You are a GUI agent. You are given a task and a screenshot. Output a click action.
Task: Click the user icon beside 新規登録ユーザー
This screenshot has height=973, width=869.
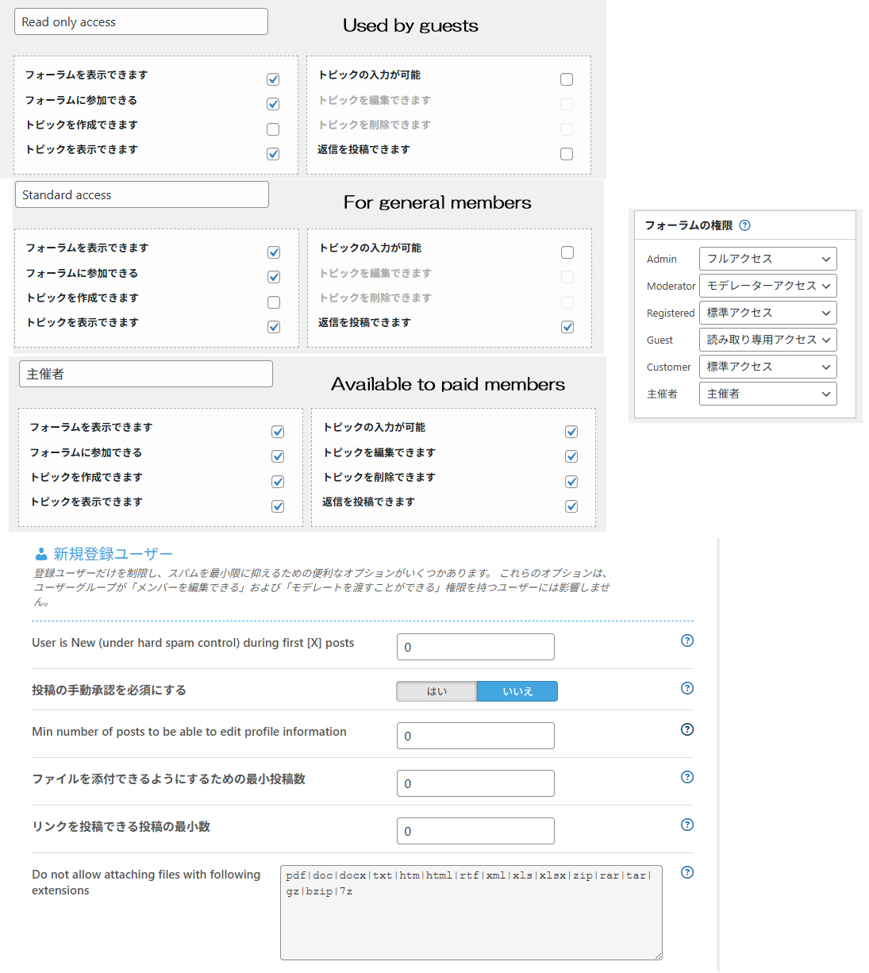[41, 554]
